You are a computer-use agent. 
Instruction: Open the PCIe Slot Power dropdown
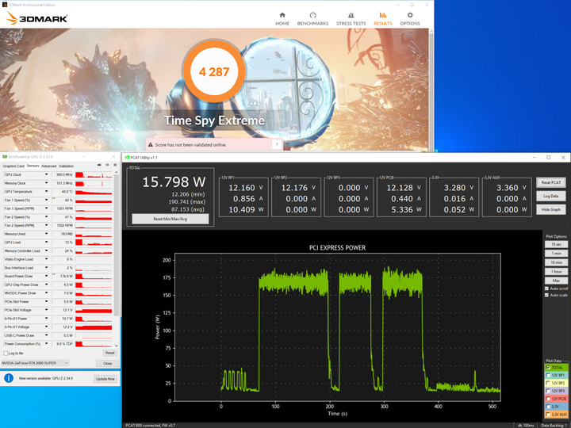46,301
